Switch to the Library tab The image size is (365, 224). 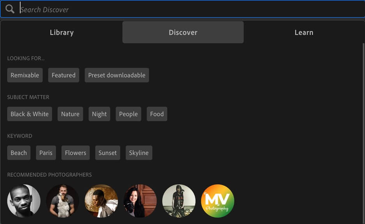(62, 32)
